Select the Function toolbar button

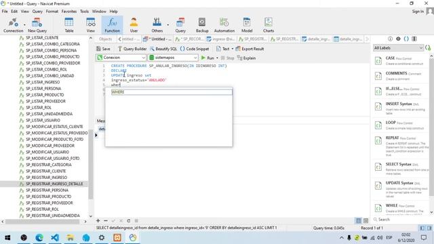click(112, 25)
